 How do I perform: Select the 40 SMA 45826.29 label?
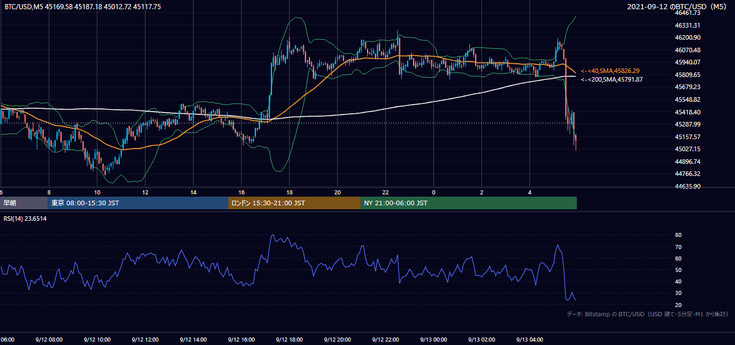click(610, 71)
